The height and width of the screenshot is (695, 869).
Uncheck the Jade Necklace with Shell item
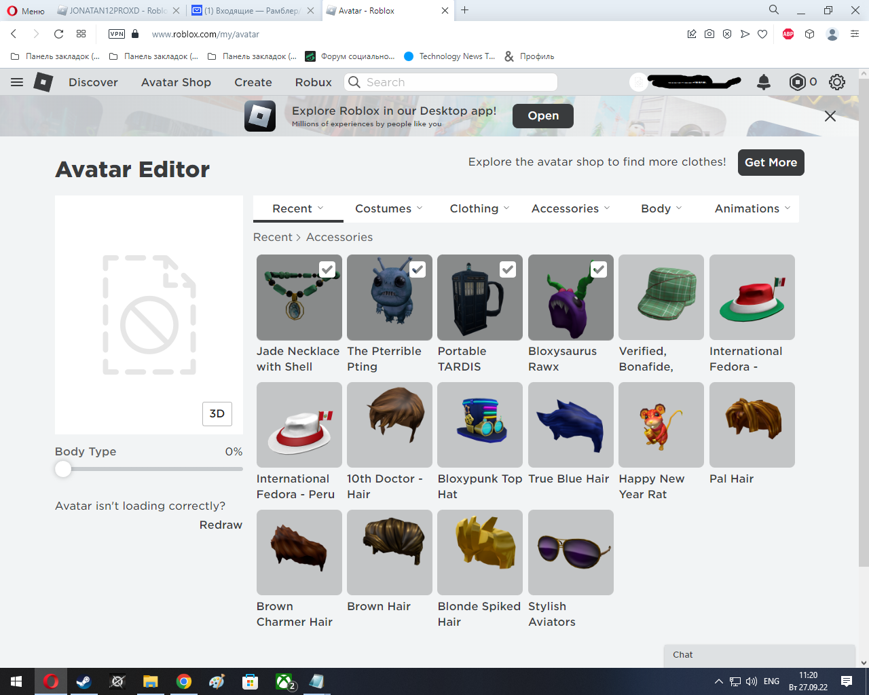point(327,269)
